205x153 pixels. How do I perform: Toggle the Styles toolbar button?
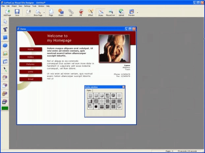pyautogui.click(x=101, y=12)
